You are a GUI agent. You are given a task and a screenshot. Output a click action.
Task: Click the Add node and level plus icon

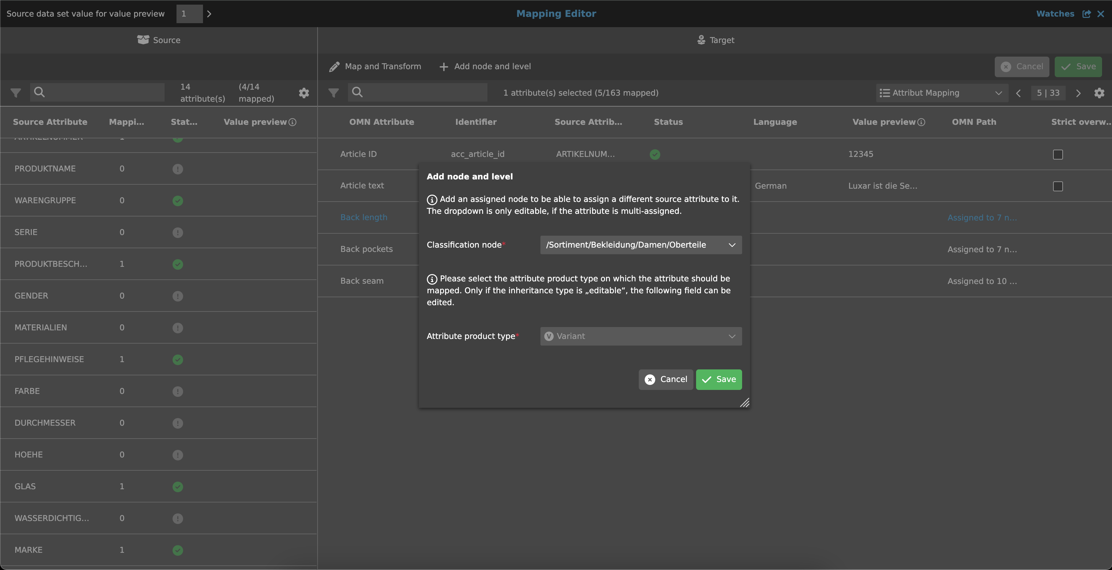coord(444,67)
